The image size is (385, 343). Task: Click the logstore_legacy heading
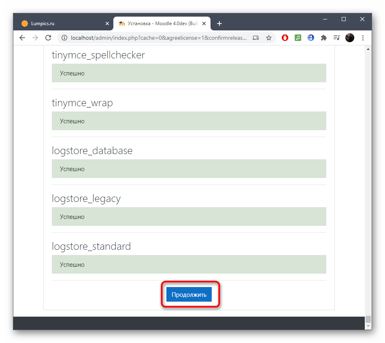coord(86,199)
